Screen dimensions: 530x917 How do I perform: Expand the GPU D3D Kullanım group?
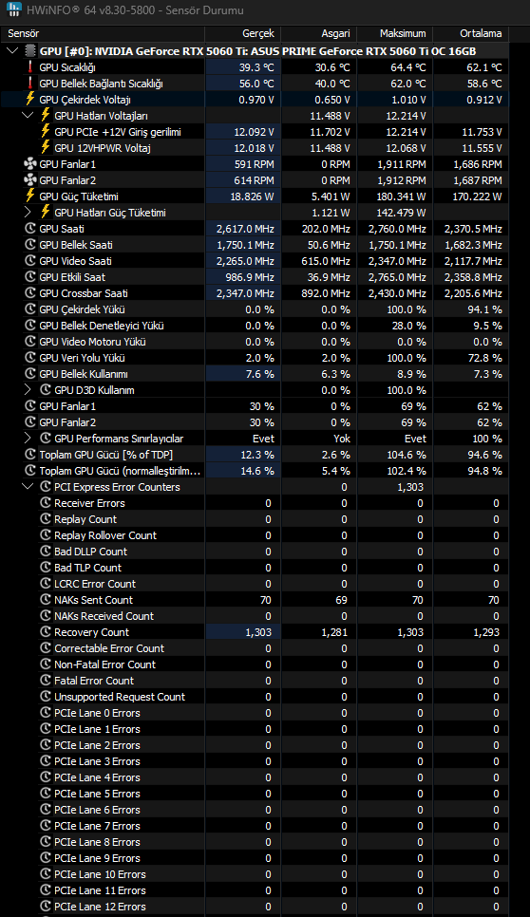[x=28, y=390]
